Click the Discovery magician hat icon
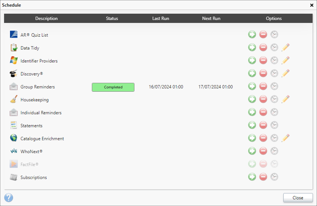The height and width of the screenshot is (206, 317). click(x=13, y=73)
